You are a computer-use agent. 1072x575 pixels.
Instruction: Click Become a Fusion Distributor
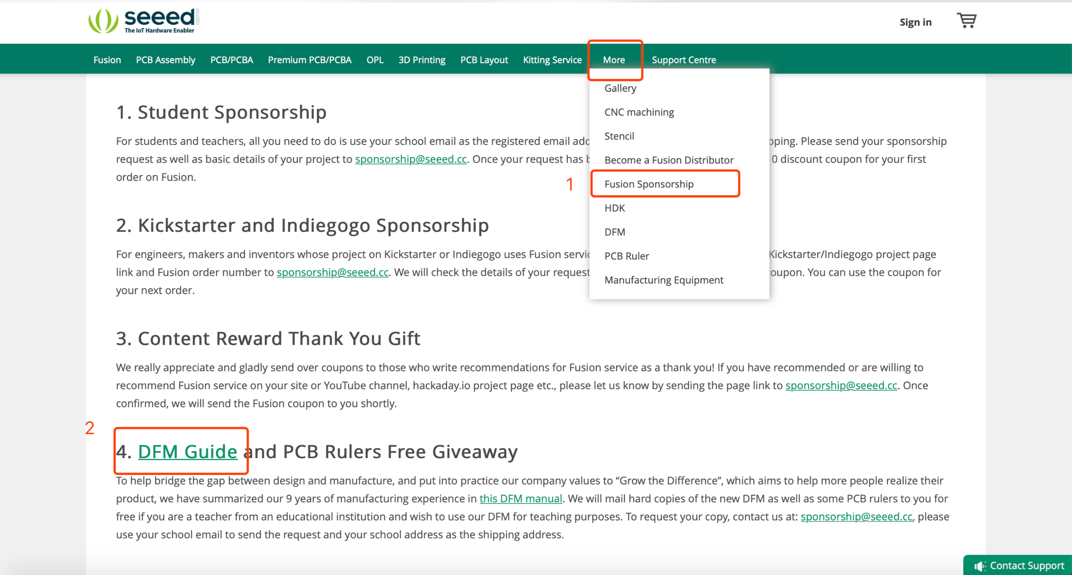point(668,160)
